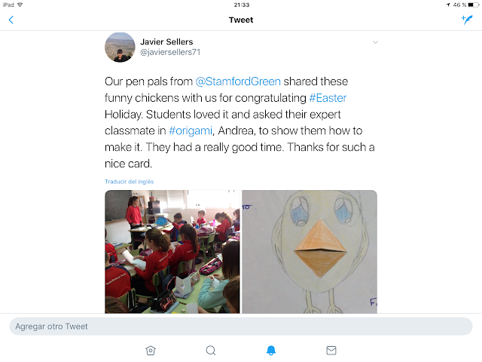
Task: Tap the @javiersellers71 handle
Action: pyautogui.click(x=170, y=52)
